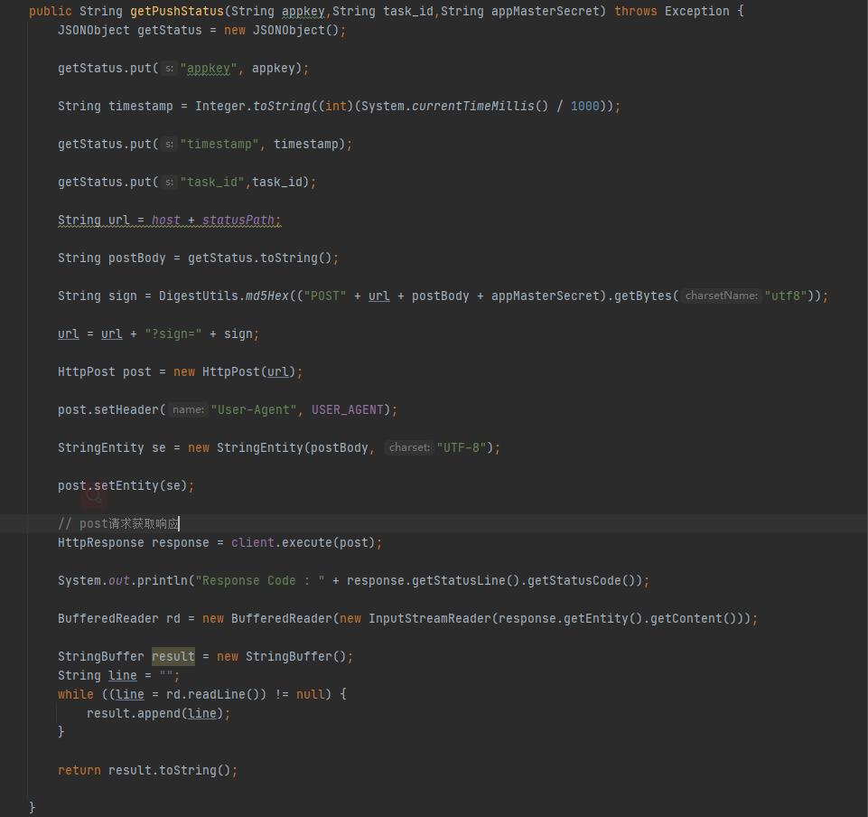Click the name: parameter hint
868x817 pixels.
click(188, 409)
